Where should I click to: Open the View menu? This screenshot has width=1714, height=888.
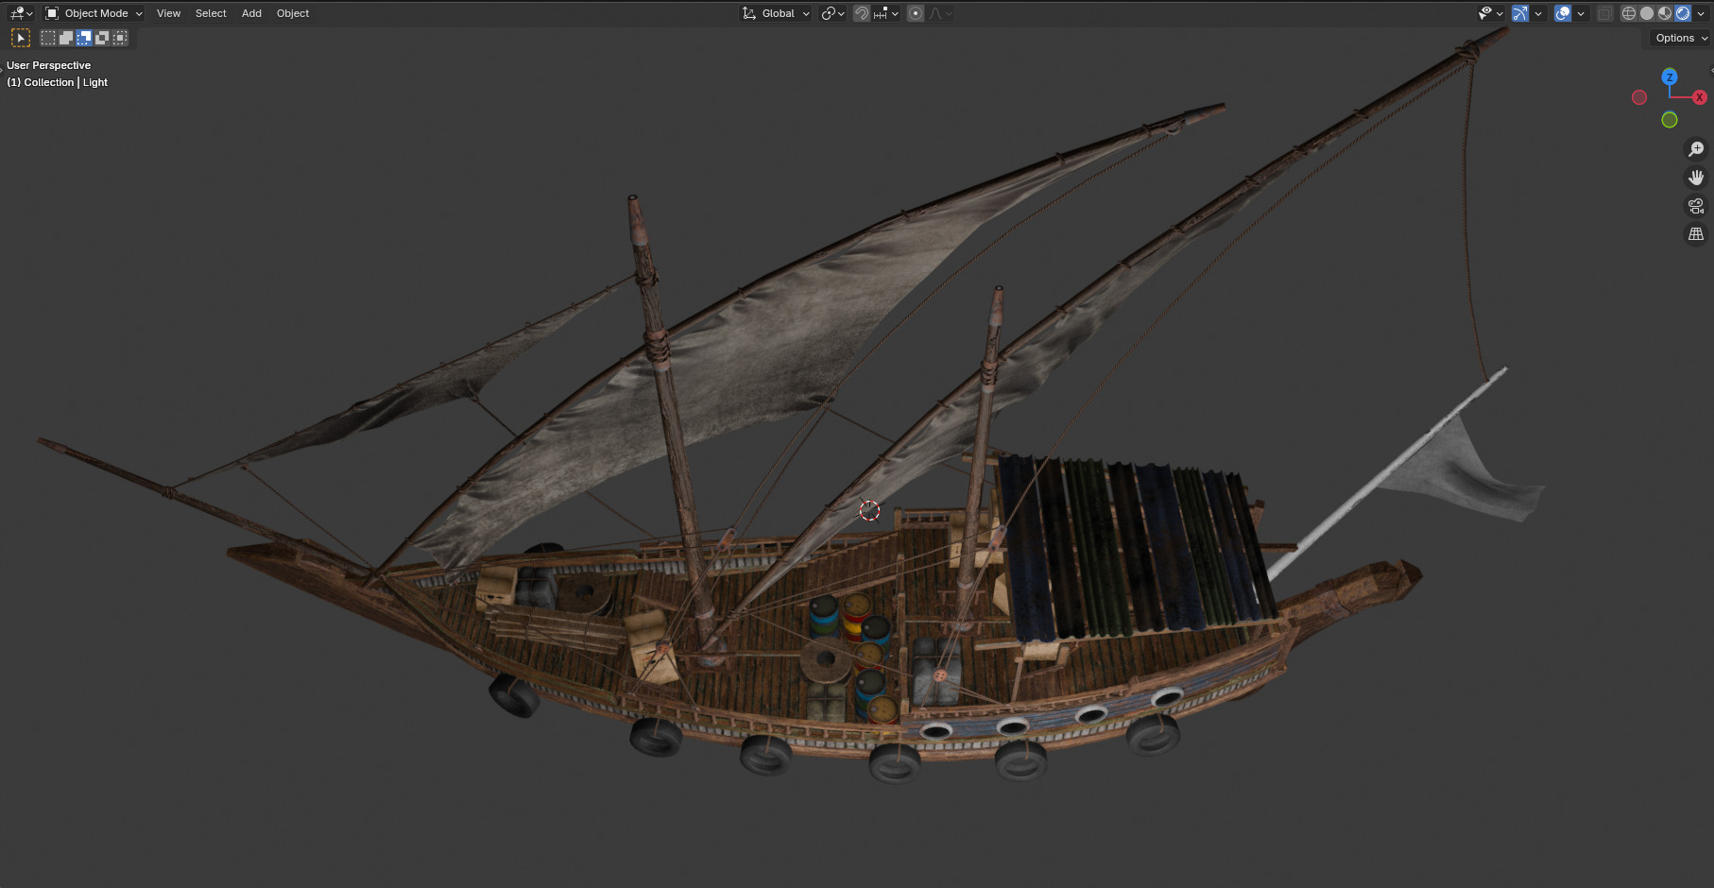point(168,13)
